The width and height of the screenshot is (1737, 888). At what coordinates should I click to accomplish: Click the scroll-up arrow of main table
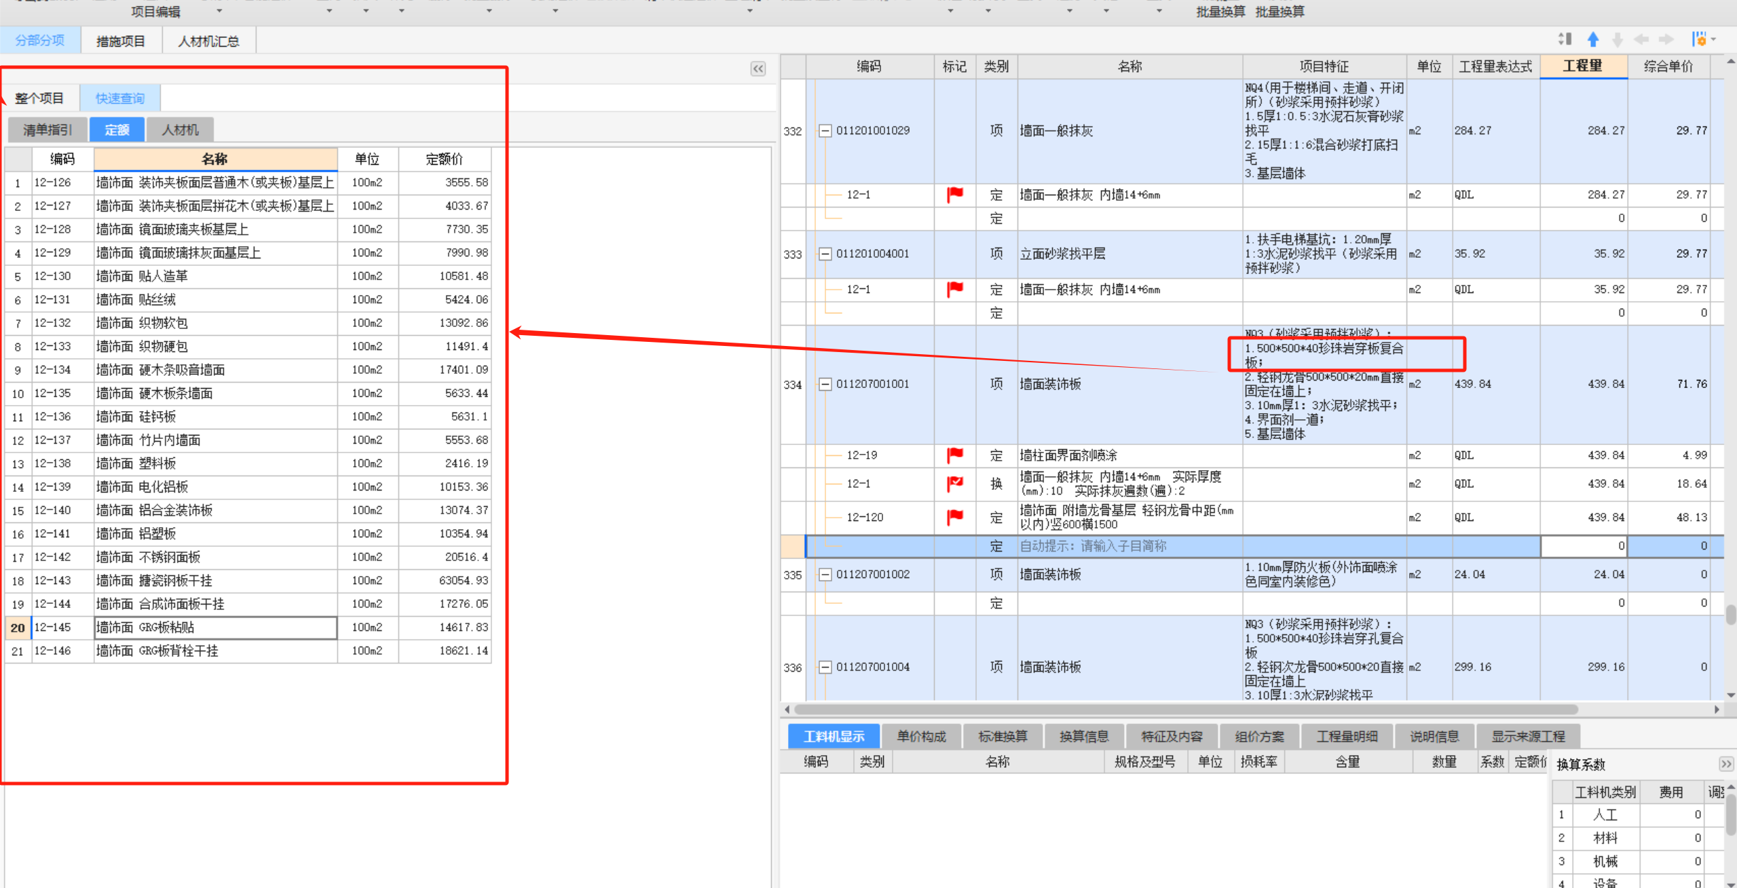tap(1731, 62)
